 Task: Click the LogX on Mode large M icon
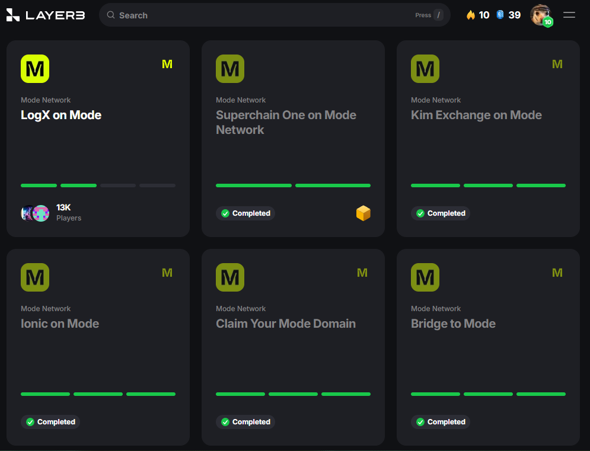pyautogui.click(x=35, y=69)
